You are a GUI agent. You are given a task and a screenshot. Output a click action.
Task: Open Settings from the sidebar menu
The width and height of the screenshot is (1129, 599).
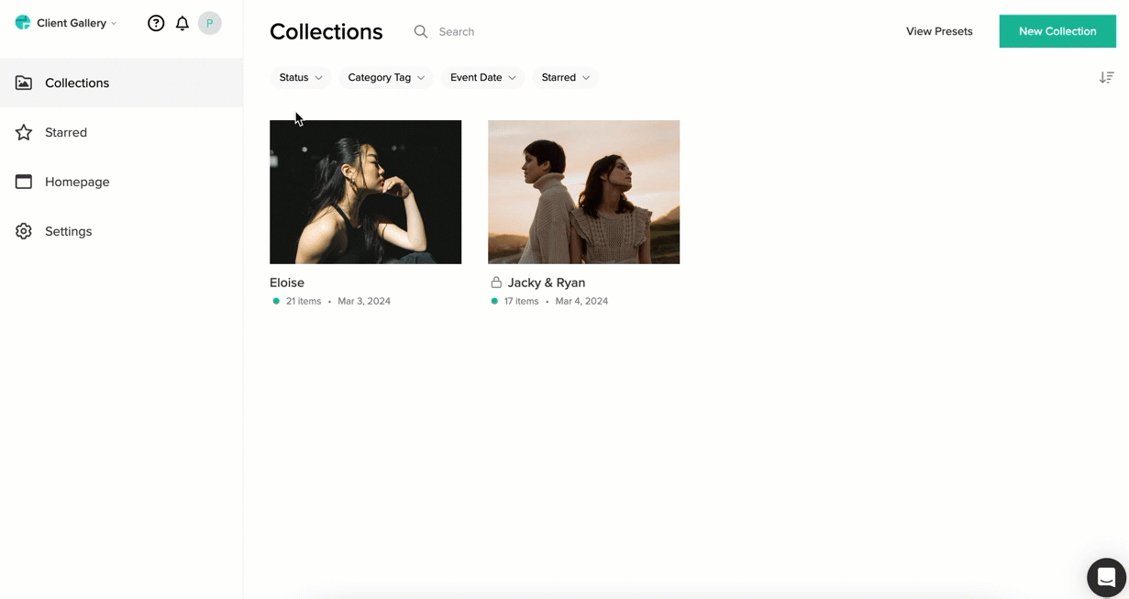(68, 231)
